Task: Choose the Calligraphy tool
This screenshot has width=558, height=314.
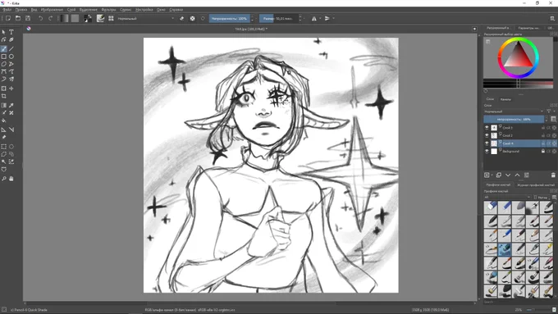Action: 11,40
